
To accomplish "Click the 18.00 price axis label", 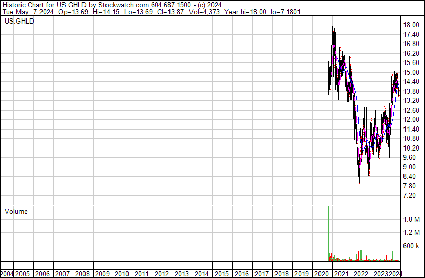I will point(411,25).
